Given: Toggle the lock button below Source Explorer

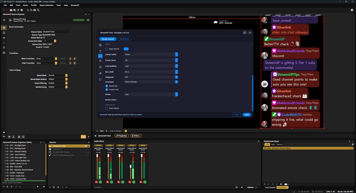Looking at the screenshot, I should 14,137.
